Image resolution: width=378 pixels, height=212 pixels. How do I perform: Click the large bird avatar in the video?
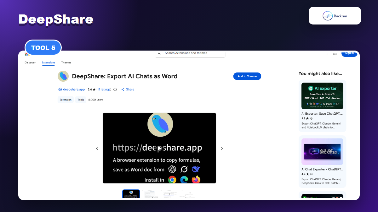(160, 124)
